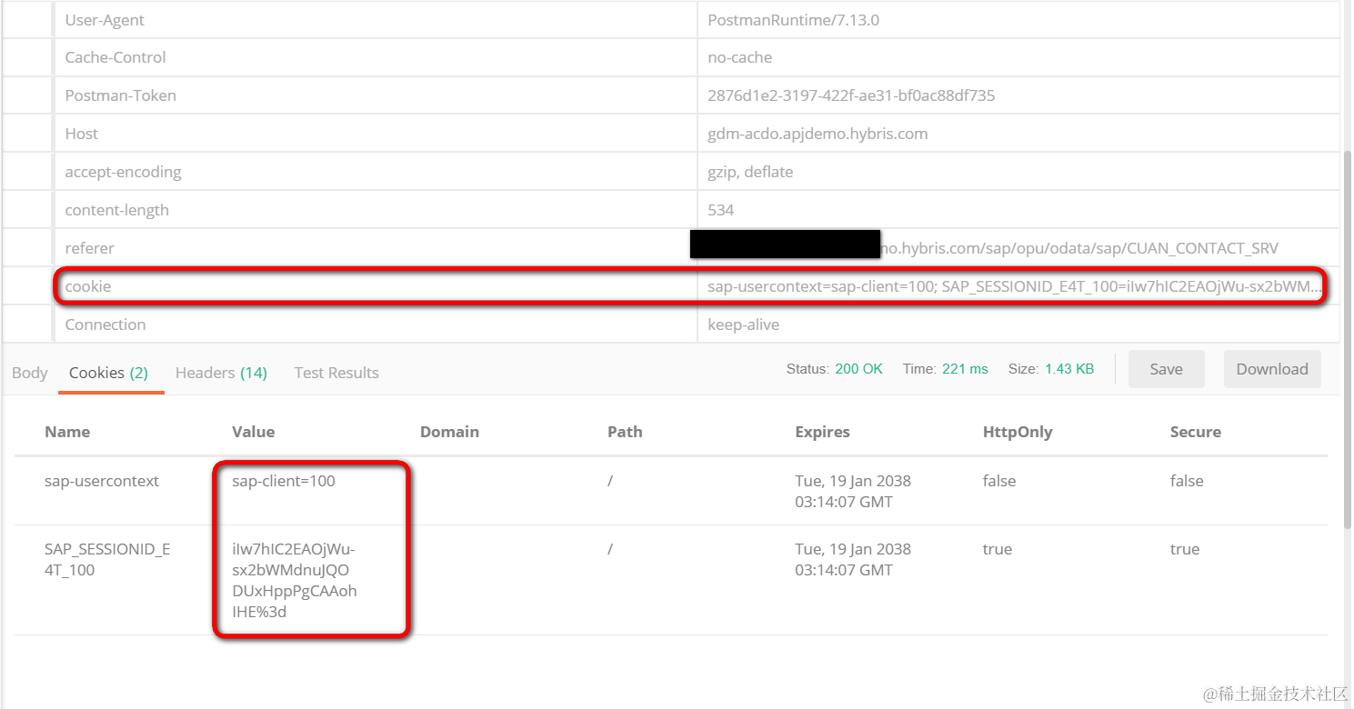Select the SAP_SESSIONID_E4T_100 cookie name
Screen dimensions: 1354x709
point(107,560)
